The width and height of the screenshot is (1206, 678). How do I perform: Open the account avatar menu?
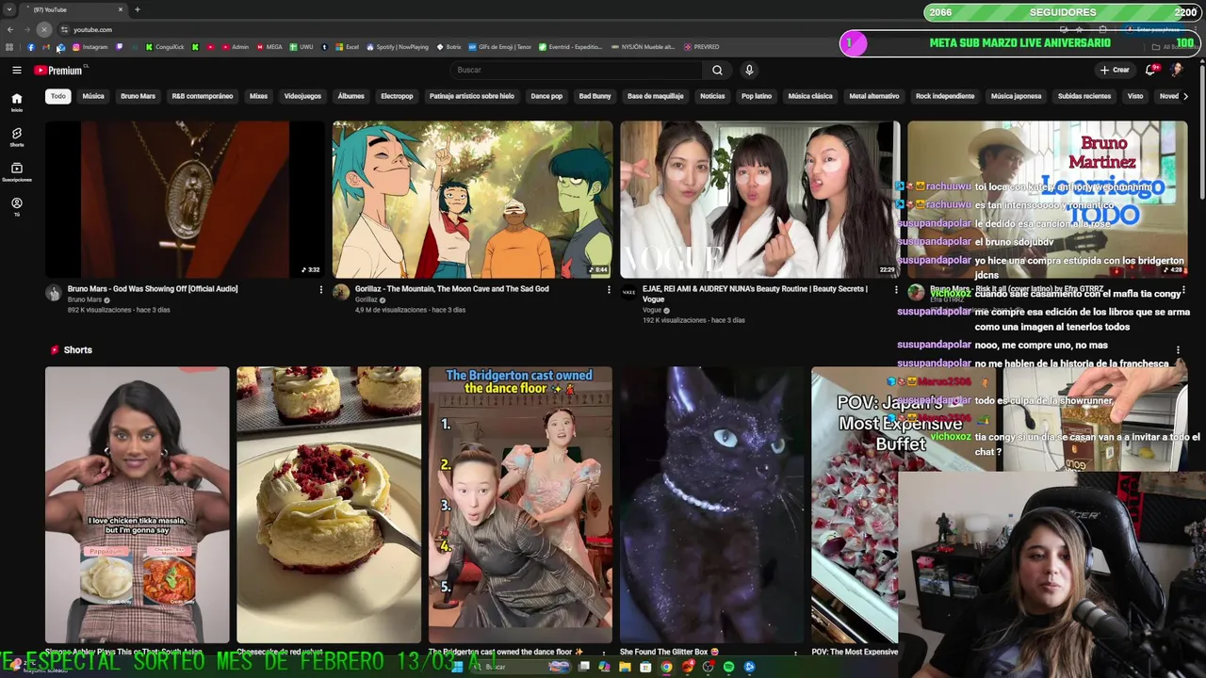[x=1177, y=70]
